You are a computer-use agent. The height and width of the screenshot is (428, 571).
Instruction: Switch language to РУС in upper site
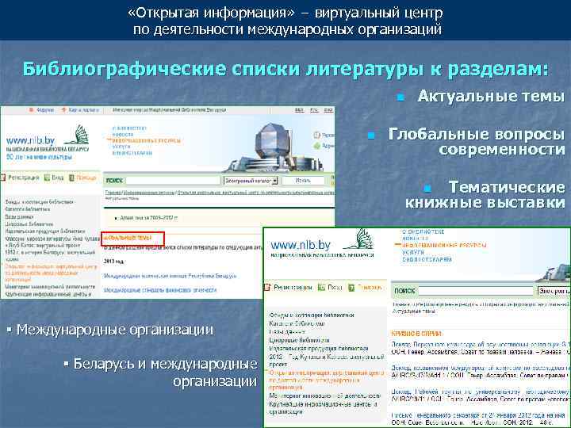tap(314, 110)
